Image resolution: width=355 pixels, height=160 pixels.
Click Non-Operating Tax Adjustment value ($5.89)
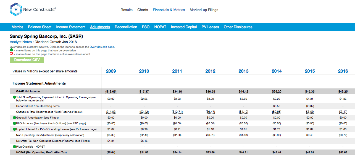click(111, 135)
